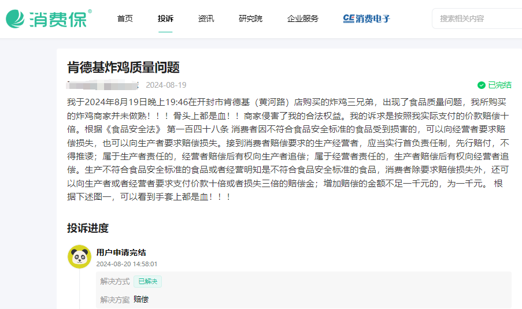Image resolution: width=522 pixels, height=309 pixels.
Task: Click the panda user avatar
Action: pyautogui.click(x=79, y=257)
